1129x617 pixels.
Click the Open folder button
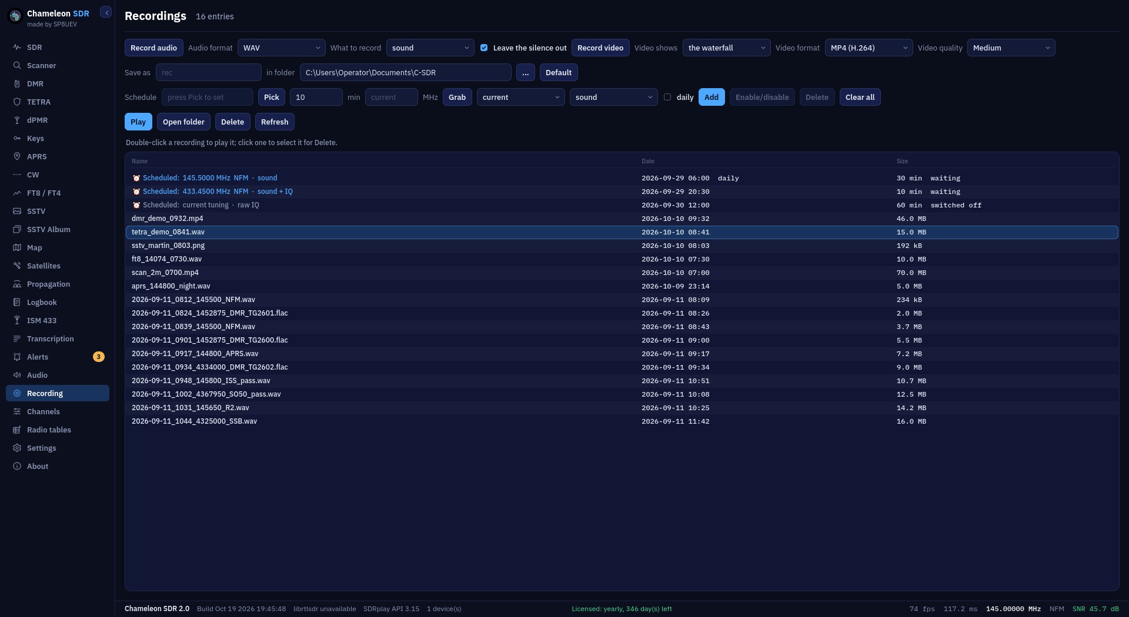point(183,122)
